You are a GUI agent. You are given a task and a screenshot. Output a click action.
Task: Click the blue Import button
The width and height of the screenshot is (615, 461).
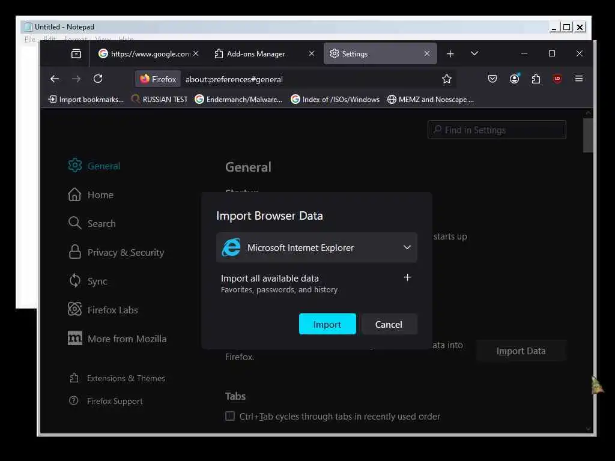tap(327, 324)
